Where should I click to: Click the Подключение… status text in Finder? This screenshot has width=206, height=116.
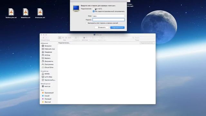coord(64,43)
